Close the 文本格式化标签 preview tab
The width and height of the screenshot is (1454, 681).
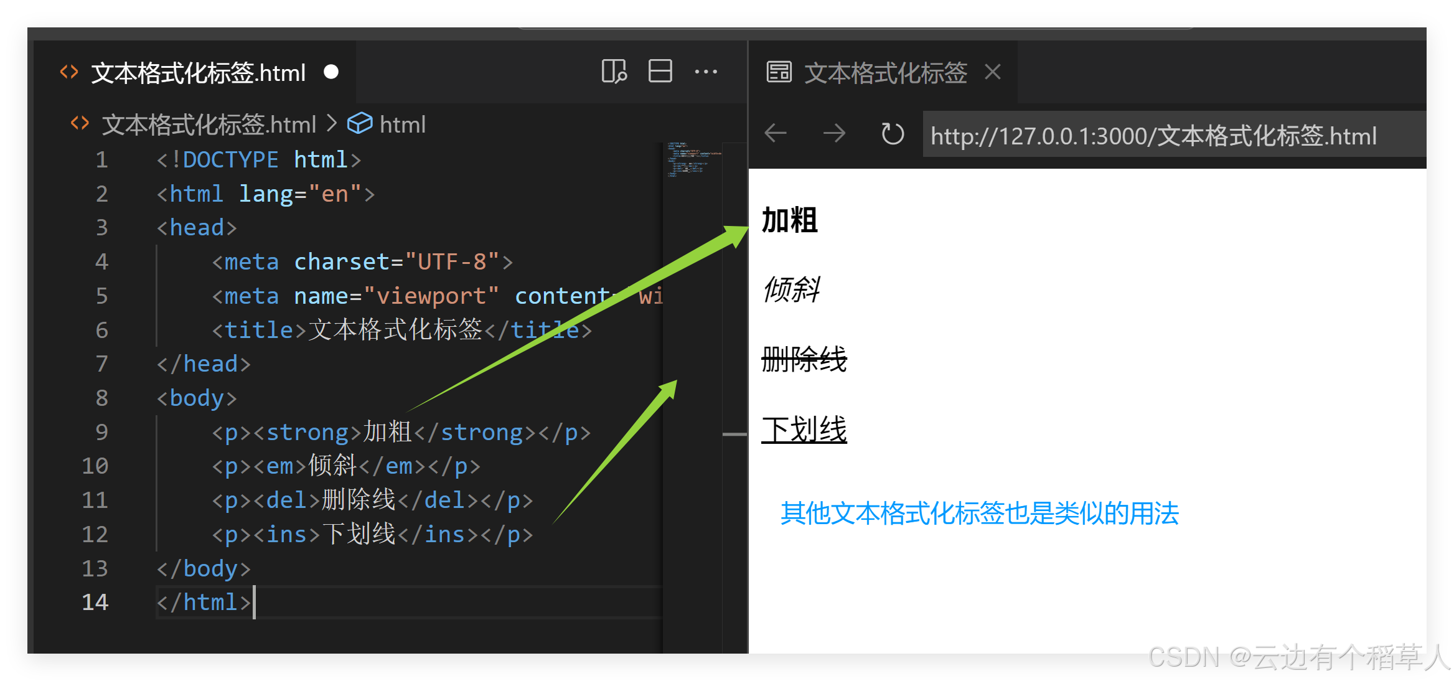993,72
